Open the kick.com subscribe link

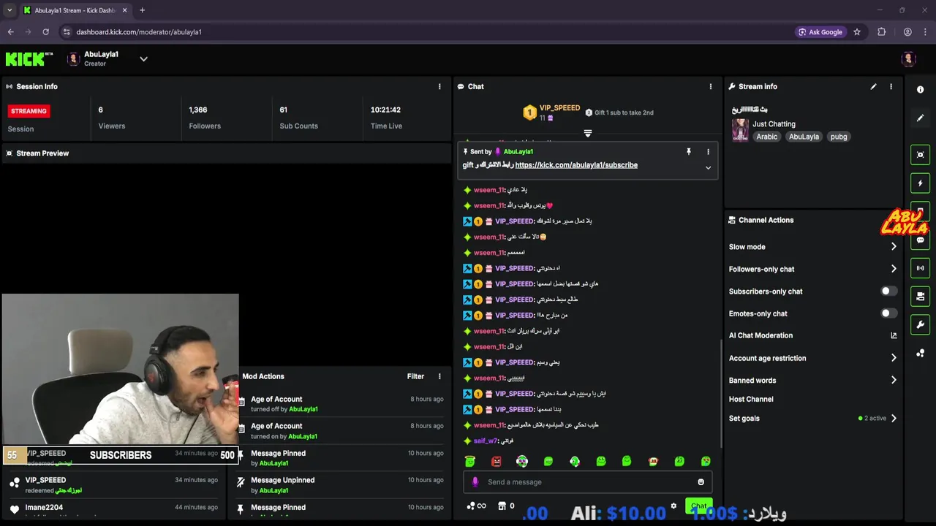coord(576,165)
